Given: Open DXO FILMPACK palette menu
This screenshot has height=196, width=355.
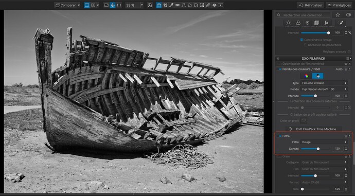Looking at the screenshot, I should pyautogui.click(x=349, y=59).
